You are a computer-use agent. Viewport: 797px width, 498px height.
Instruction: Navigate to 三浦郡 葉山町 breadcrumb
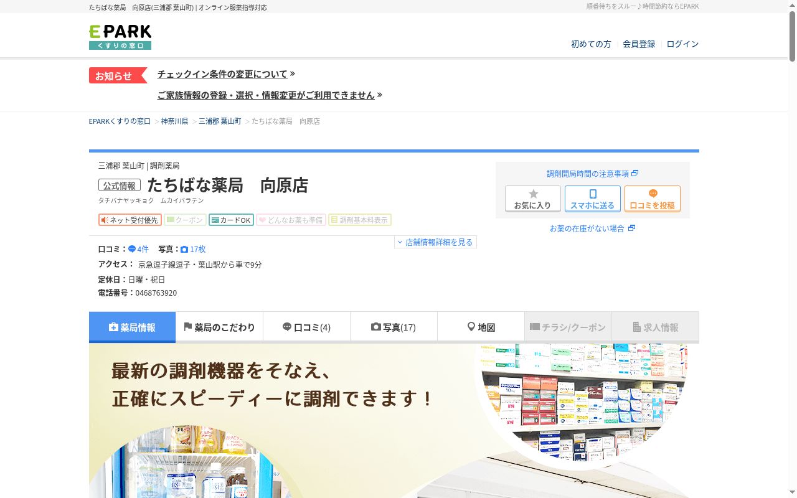click(220, 121)
